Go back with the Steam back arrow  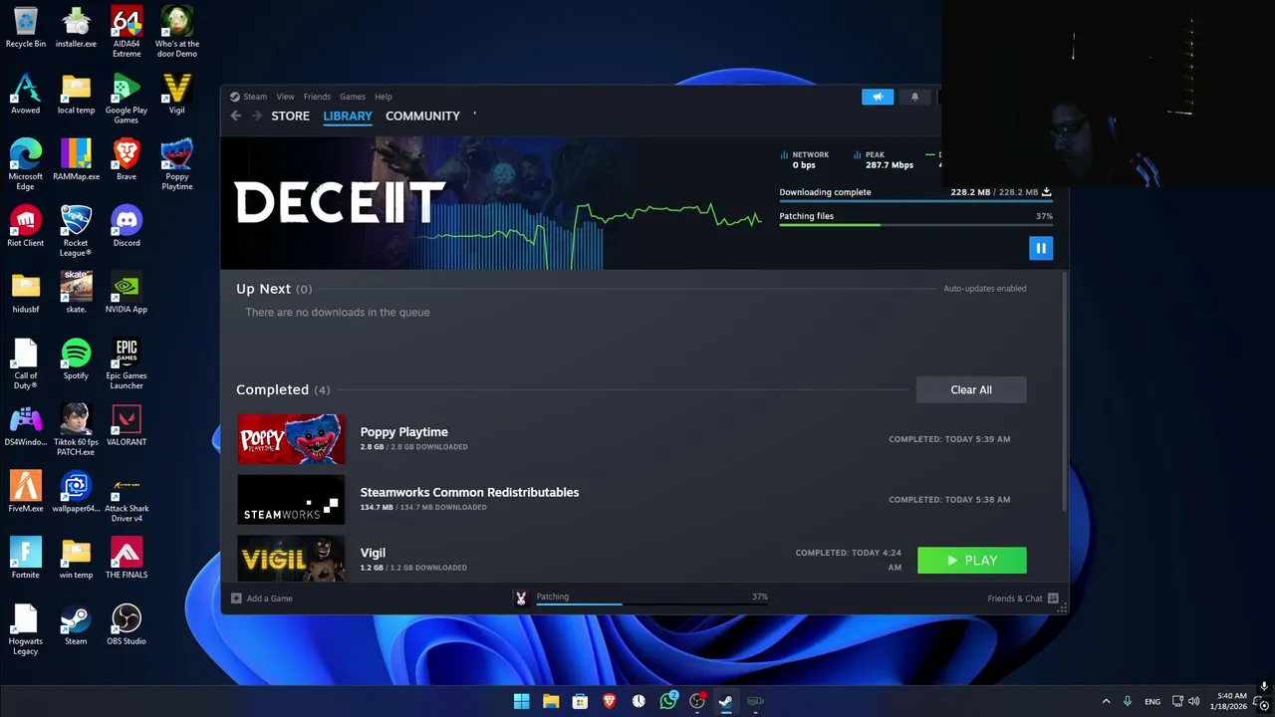[235, 117]
